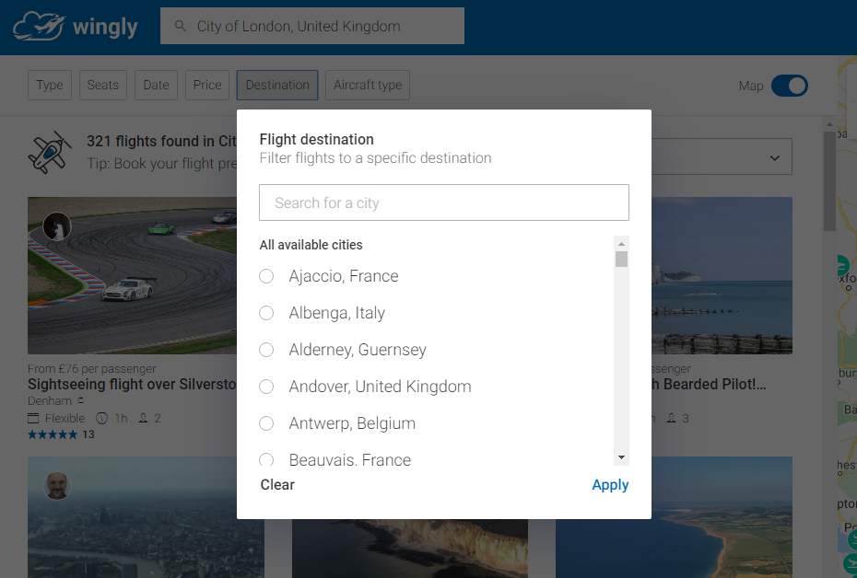Screen dimensions: 857x578
Task: Click city list scrollbar up arrow
Action: pyautogui.click(x=621, y=243)
